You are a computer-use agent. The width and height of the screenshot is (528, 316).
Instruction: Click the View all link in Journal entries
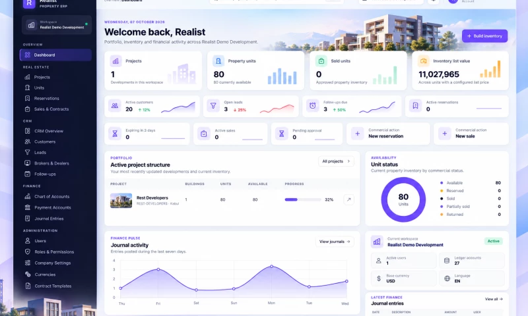point(494,299)
